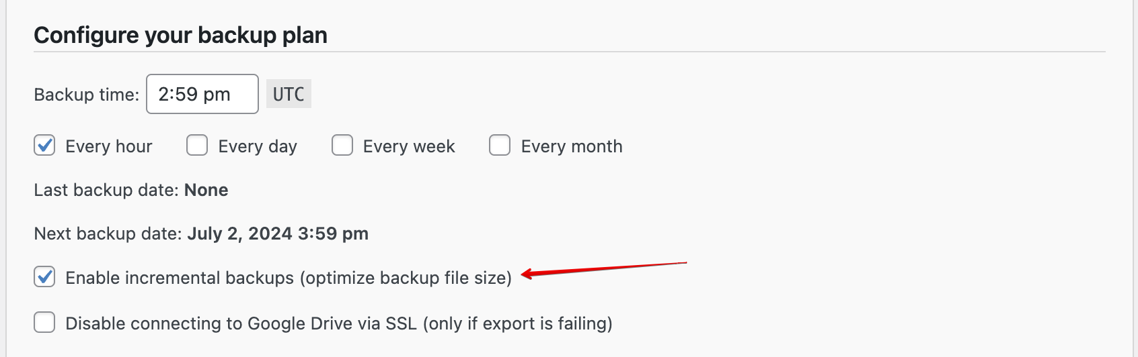The width and height of the screenshot is (1138, 357).
Task: Click the 'Last backup date' text
Action: coord(106,190)
